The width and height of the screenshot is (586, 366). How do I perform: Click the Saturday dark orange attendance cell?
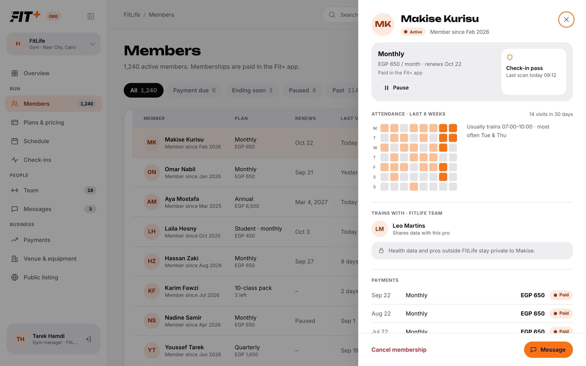tap(443, 177)
